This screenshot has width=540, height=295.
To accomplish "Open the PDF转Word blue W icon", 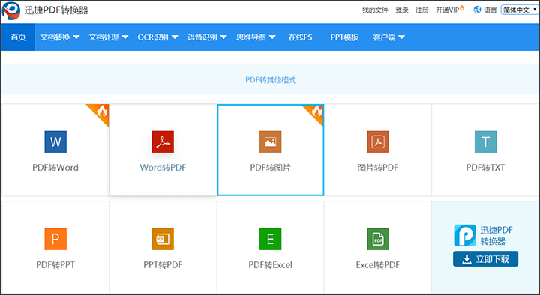I will click(x=55, y=142).
